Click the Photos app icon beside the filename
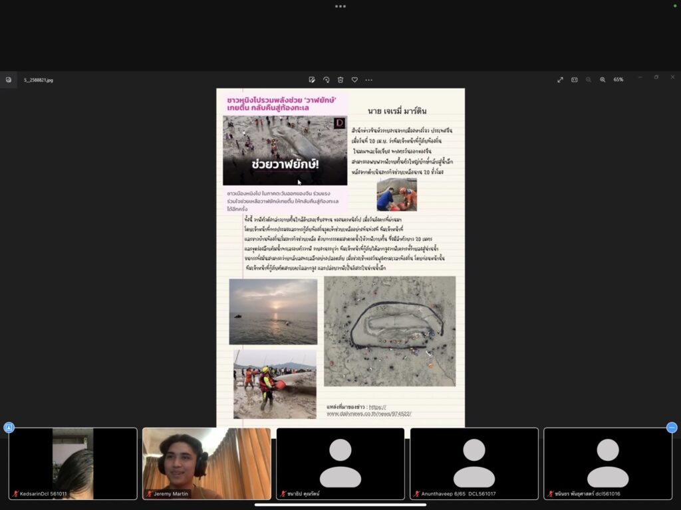681x510 pixels. coord(9,80)
